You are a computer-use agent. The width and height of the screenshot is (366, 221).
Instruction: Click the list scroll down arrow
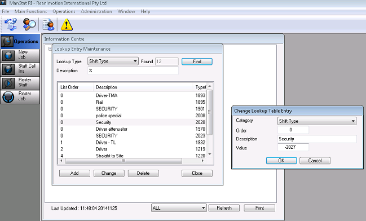pyautogui.click(x=210, y=154)
